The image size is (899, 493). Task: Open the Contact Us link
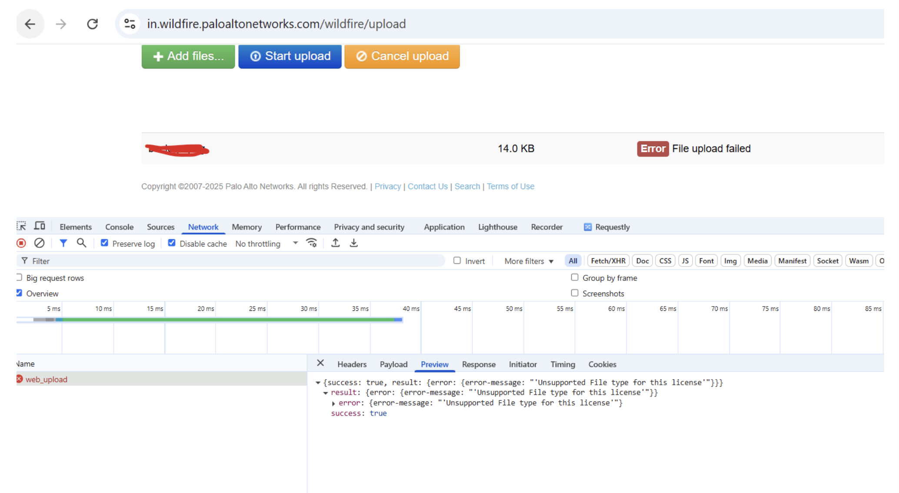(427, 187)
